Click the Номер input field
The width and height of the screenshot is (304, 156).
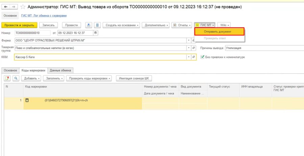point(32,33)
